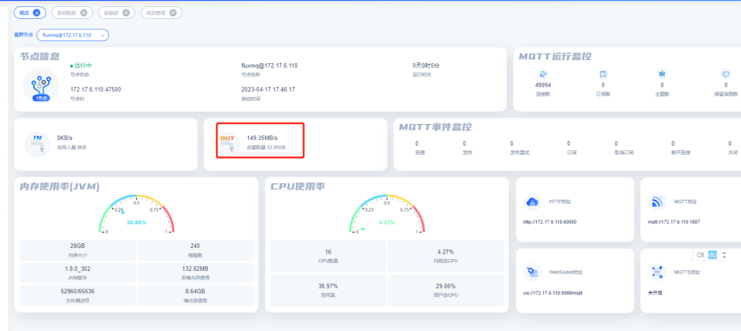Close the 概览 tab
Screen dimensions: 741x331
[x=36, y=13]
